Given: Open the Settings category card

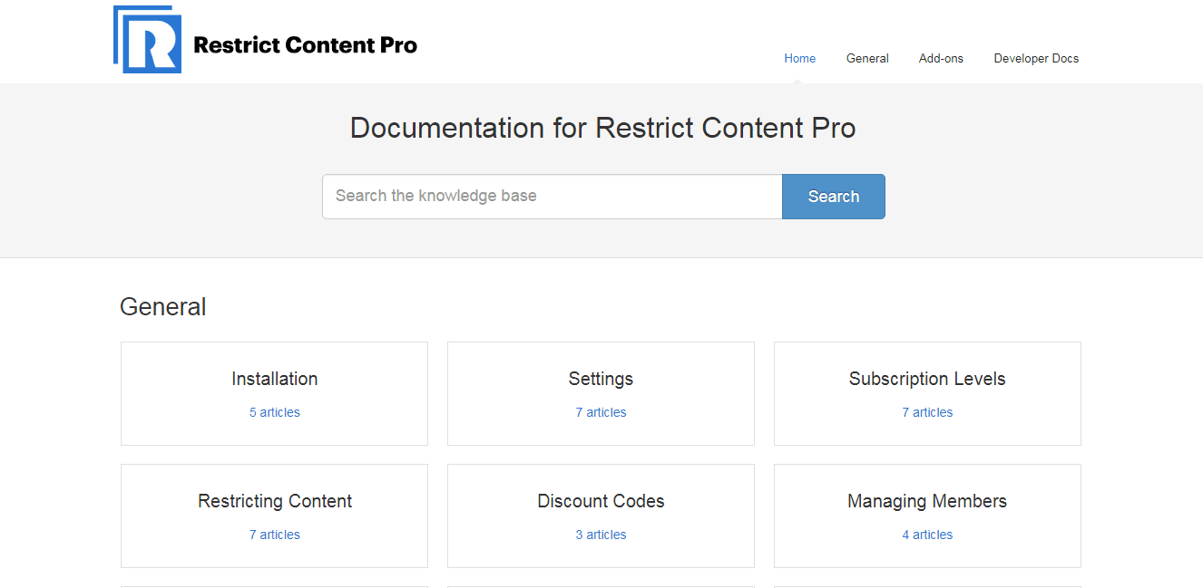Looking at the screenshot, I should pos(601,393).
